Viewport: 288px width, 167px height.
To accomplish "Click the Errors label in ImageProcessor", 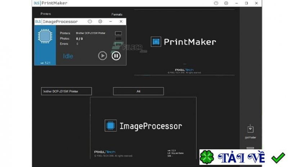I will (64, 44).
